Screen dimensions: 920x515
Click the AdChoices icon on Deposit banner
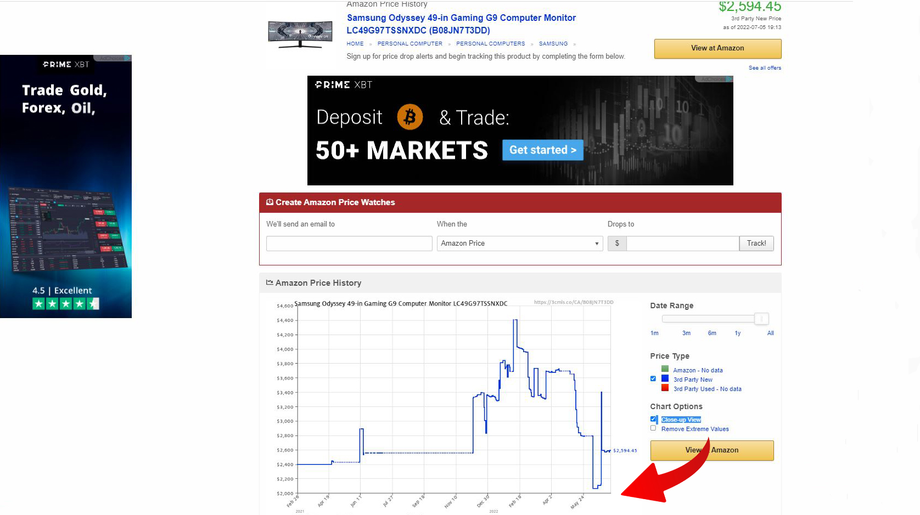(x=729, y=80)
